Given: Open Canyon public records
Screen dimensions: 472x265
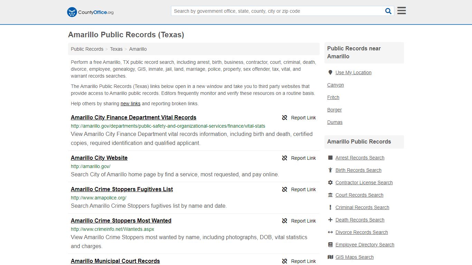Looking at the screenshot, I should [336, 85].
